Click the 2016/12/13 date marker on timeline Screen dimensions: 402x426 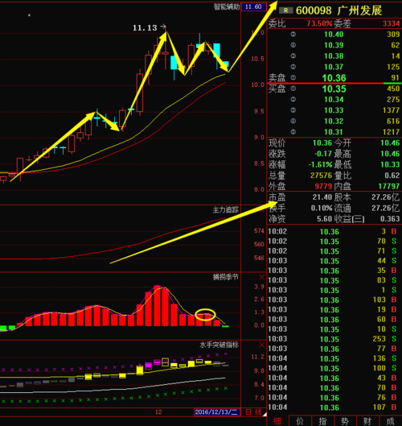pos(217,412)
